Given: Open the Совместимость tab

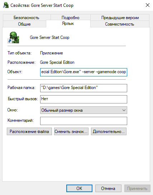Looking at the screenshot, I should pyautogui.click(x=120, y=24).
